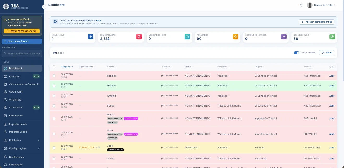This screenshot has height=168, width=344.
Task: Sort by the Chegada column
Action: [x=67, y=67]
